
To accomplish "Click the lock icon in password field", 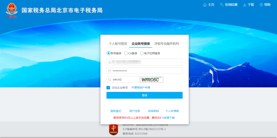I will [110, 71].
